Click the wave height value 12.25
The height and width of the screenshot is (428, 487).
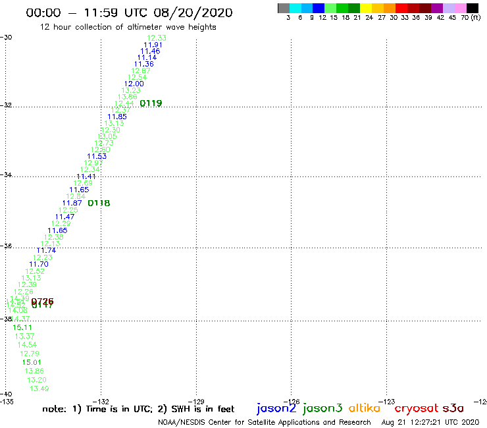[x=68, y=210]
